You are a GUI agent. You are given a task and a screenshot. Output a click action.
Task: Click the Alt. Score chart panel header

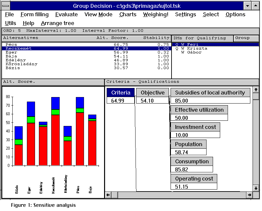click(x=53, y=82)
